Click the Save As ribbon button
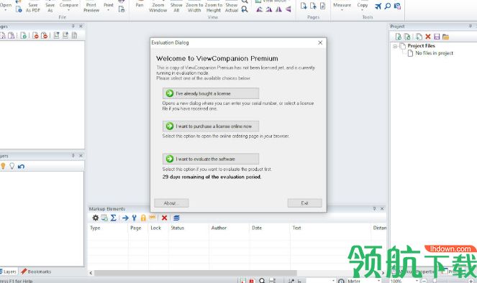The height and width of the screenshot is (283, 477). (x=50, y=7)
